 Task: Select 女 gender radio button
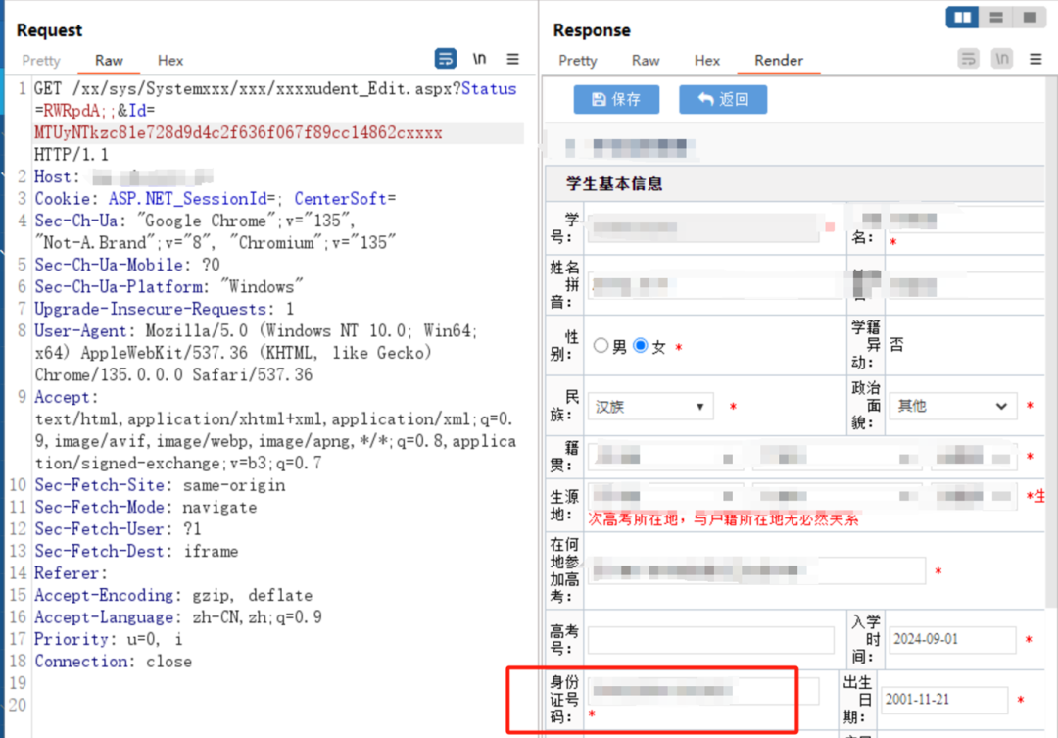point(641,346)
